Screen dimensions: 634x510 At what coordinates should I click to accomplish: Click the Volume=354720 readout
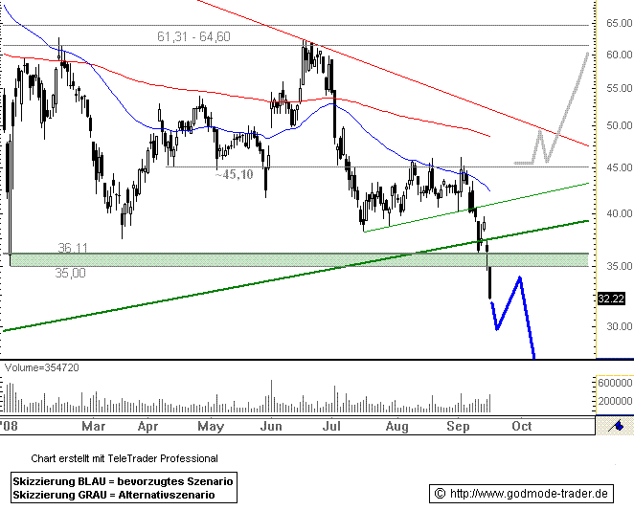(x=41, y=367)
